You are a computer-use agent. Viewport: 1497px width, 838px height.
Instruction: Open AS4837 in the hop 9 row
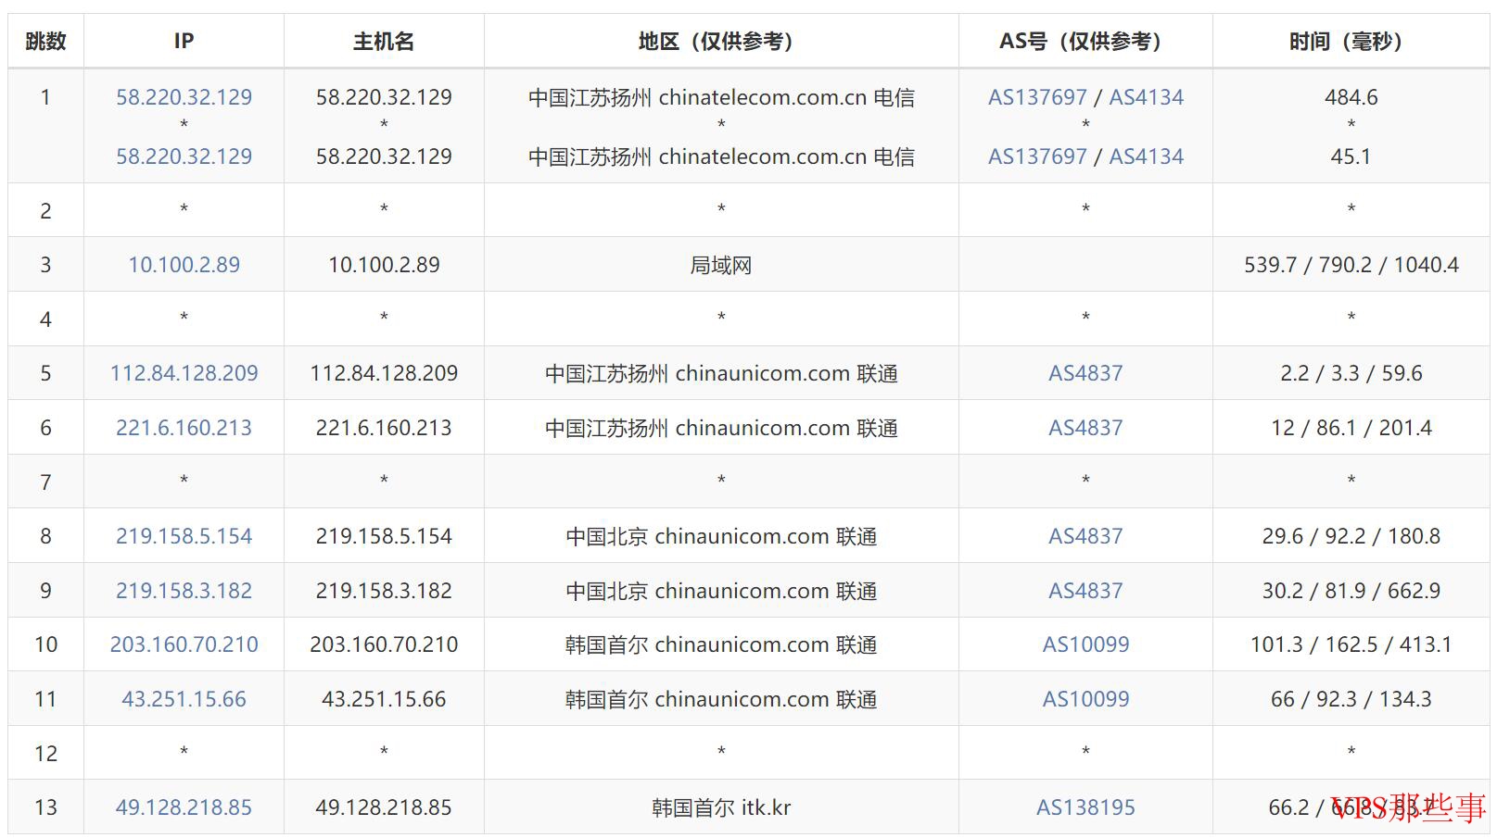[1085, 591]
